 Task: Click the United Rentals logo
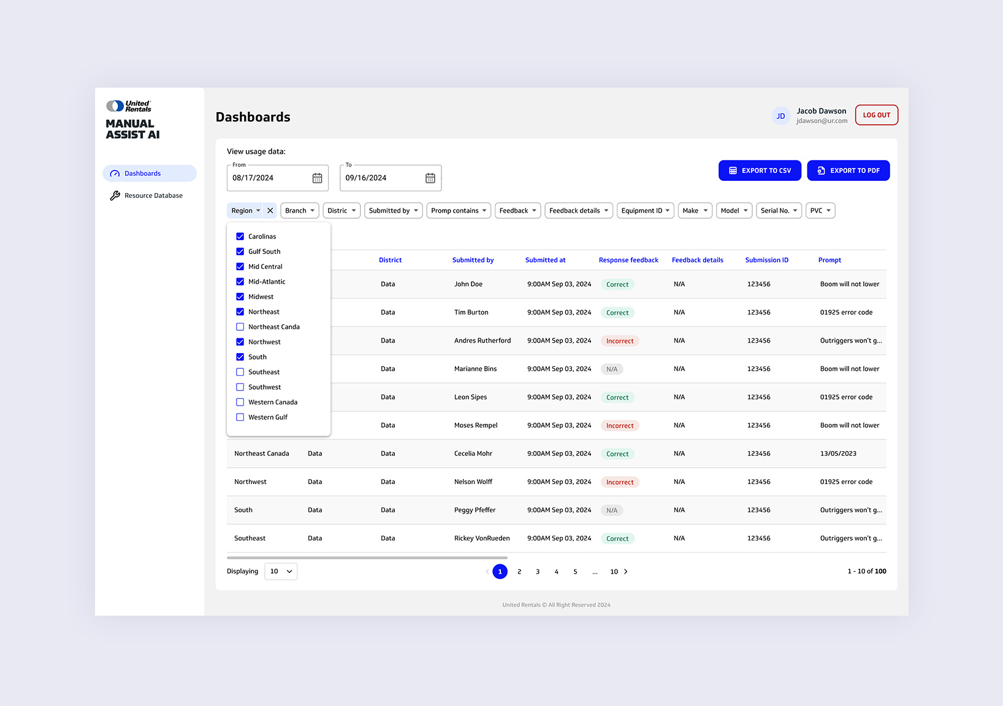129,106
